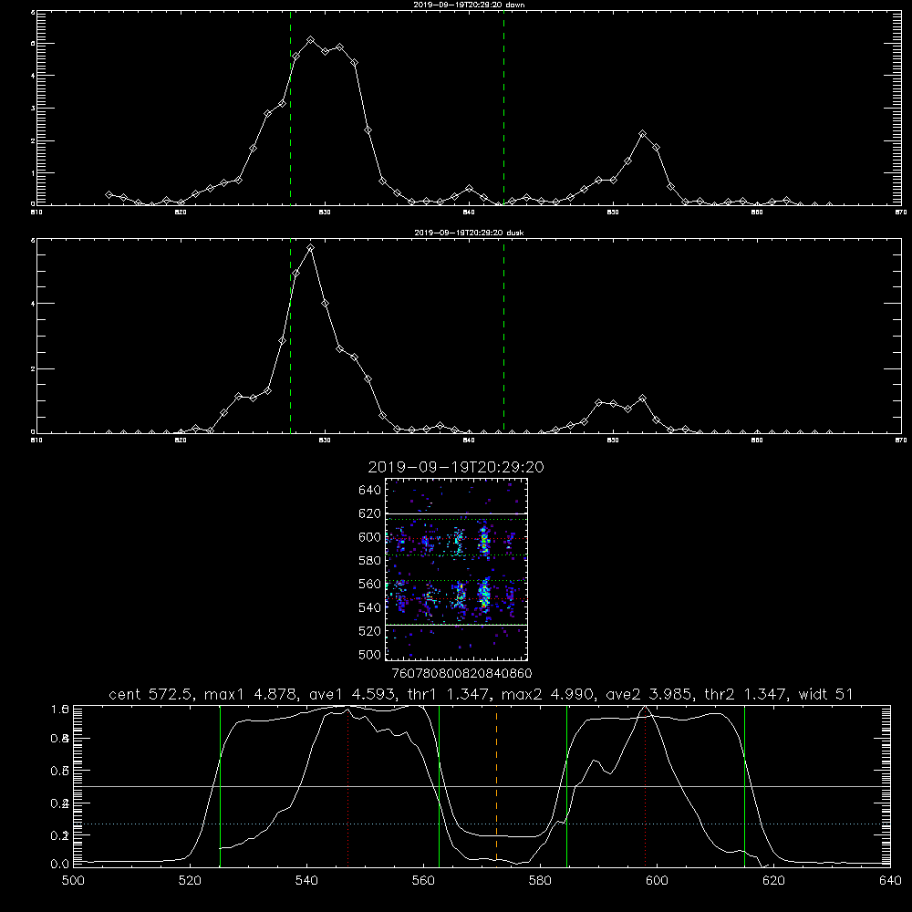This screenshot has height=912, width=912.
Task: Click the right green dashed line in dusk plot
Action: click(503, 337)
